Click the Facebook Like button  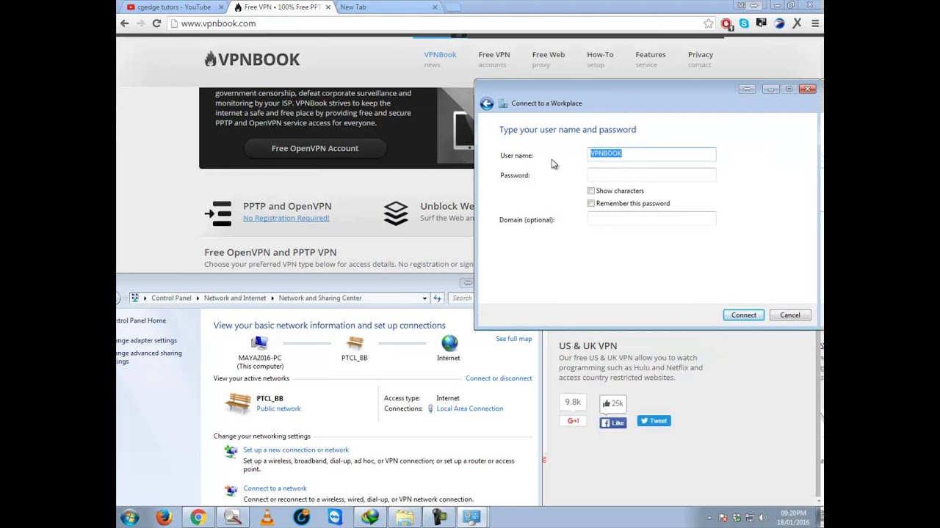pos(613,423)
